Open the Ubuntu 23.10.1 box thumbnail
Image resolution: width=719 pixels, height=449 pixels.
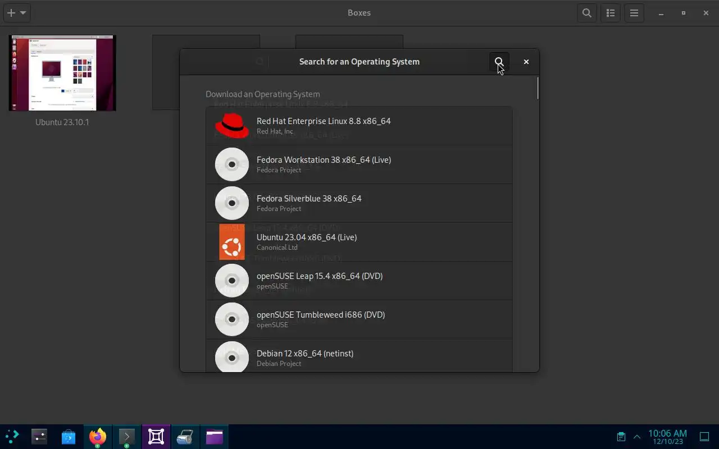pyautogui.click(x=62, y=73)
